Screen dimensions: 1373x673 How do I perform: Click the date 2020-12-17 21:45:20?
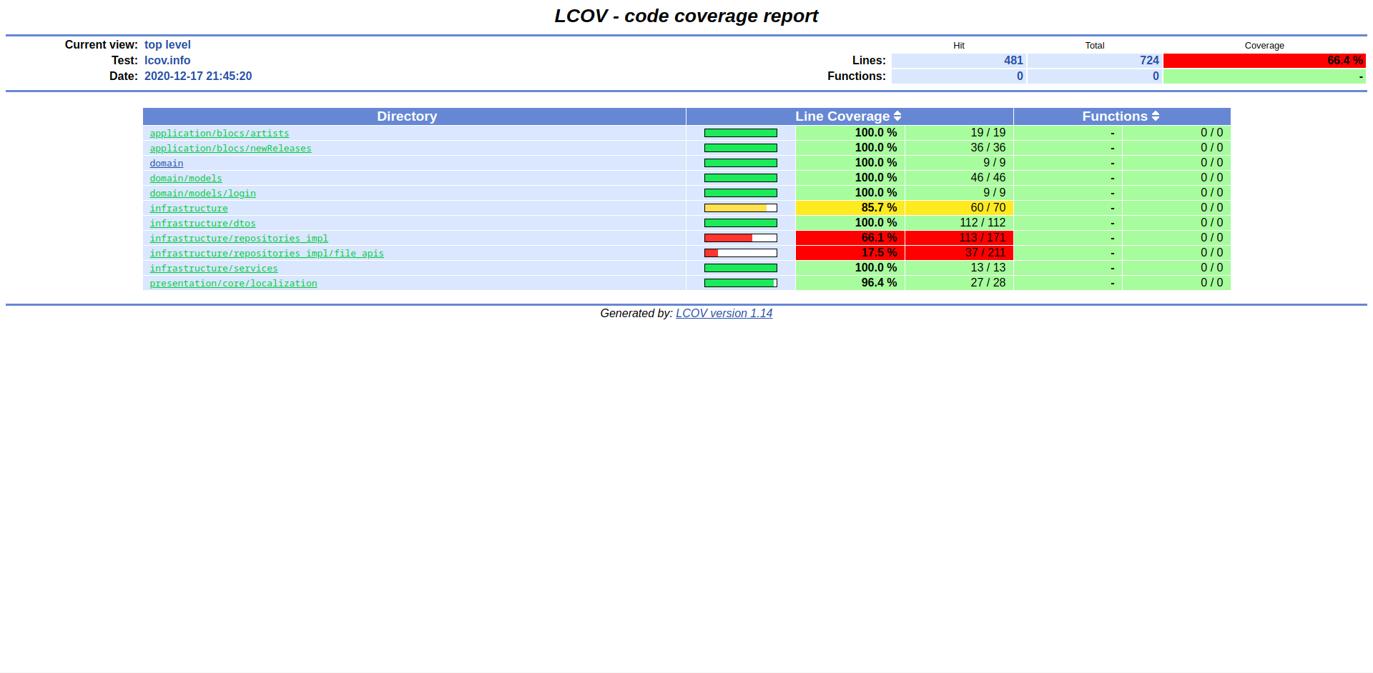(198, 76)
